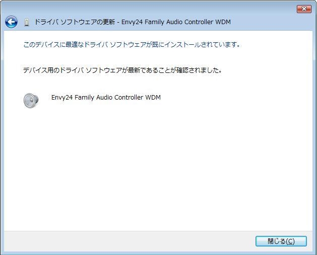Image resolution: width=317 pixels, height=255 pixels.
Task: Select the Envy24 device name label beside the speaker
Action: (x=106, y=98)
